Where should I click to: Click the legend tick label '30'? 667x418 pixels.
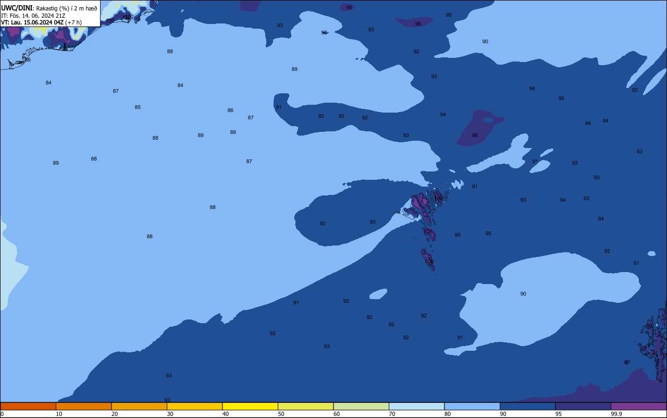point(170,414)
